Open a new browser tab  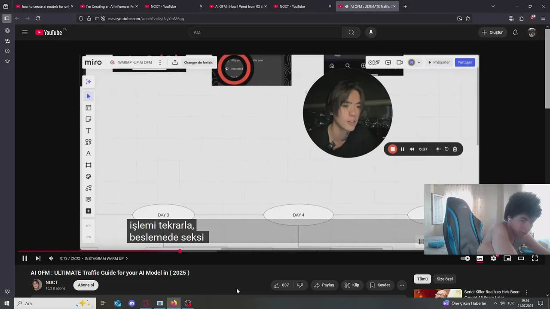405,6
